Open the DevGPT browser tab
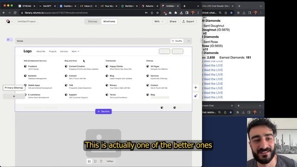 pyautogui.click(x=47, y=6)
